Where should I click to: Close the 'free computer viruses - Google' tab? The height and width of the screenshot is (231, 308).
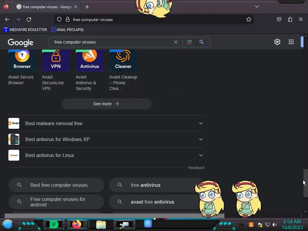76,7
